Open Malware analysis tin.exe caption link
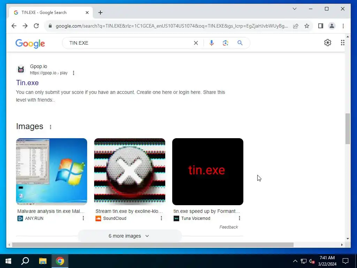The width and height of the screenshot is (357, 268). coord(51,211)
